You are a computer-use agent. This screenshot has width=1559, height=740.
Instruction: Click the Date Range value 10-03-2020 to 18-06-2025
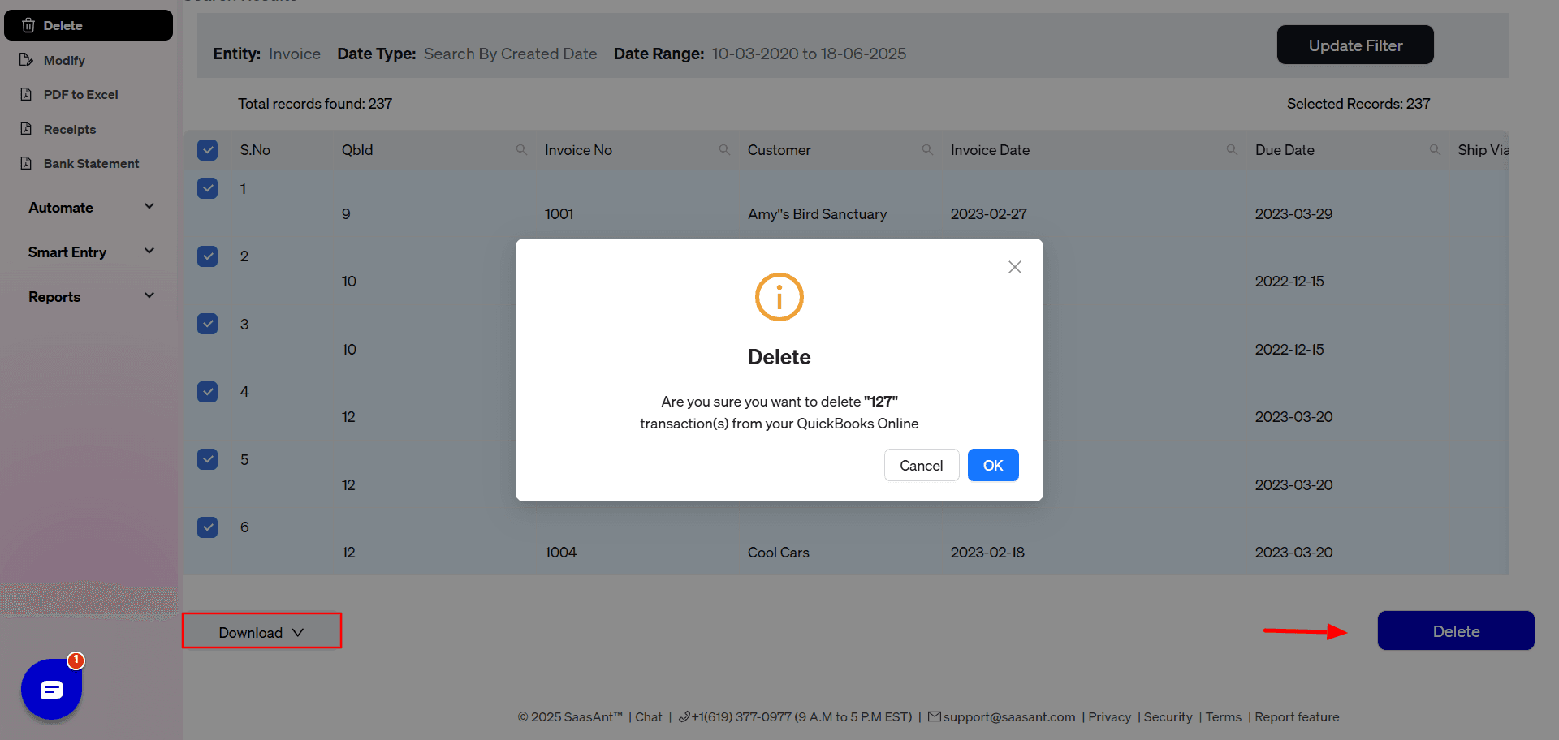click(810, 54)
